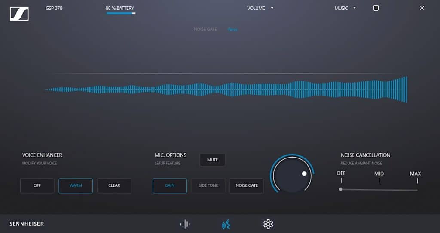Expand the MUSIC preset dropdown

(345, 8)
